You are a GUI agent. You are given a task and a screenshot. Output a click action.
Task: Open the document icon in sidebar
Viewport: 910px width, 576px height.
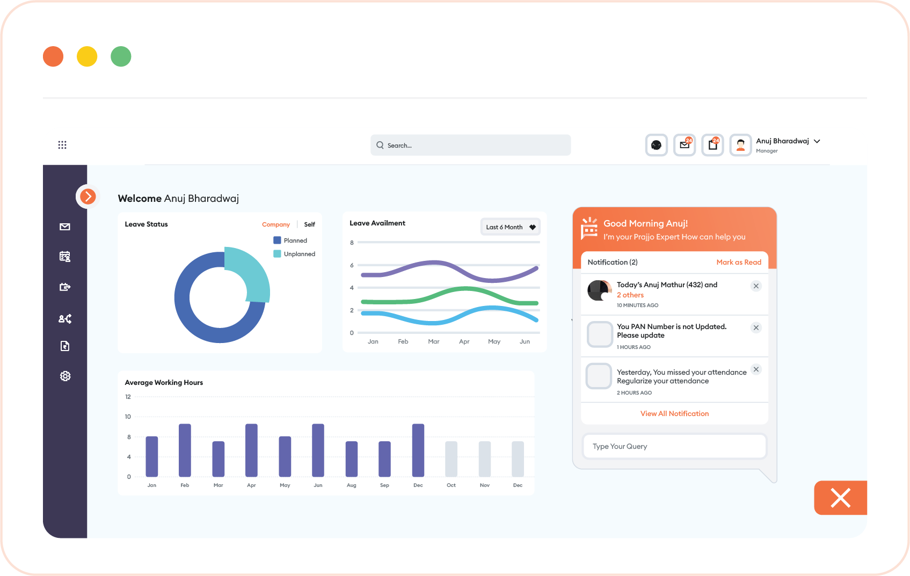pyautogui.click(x=65, y=346)
